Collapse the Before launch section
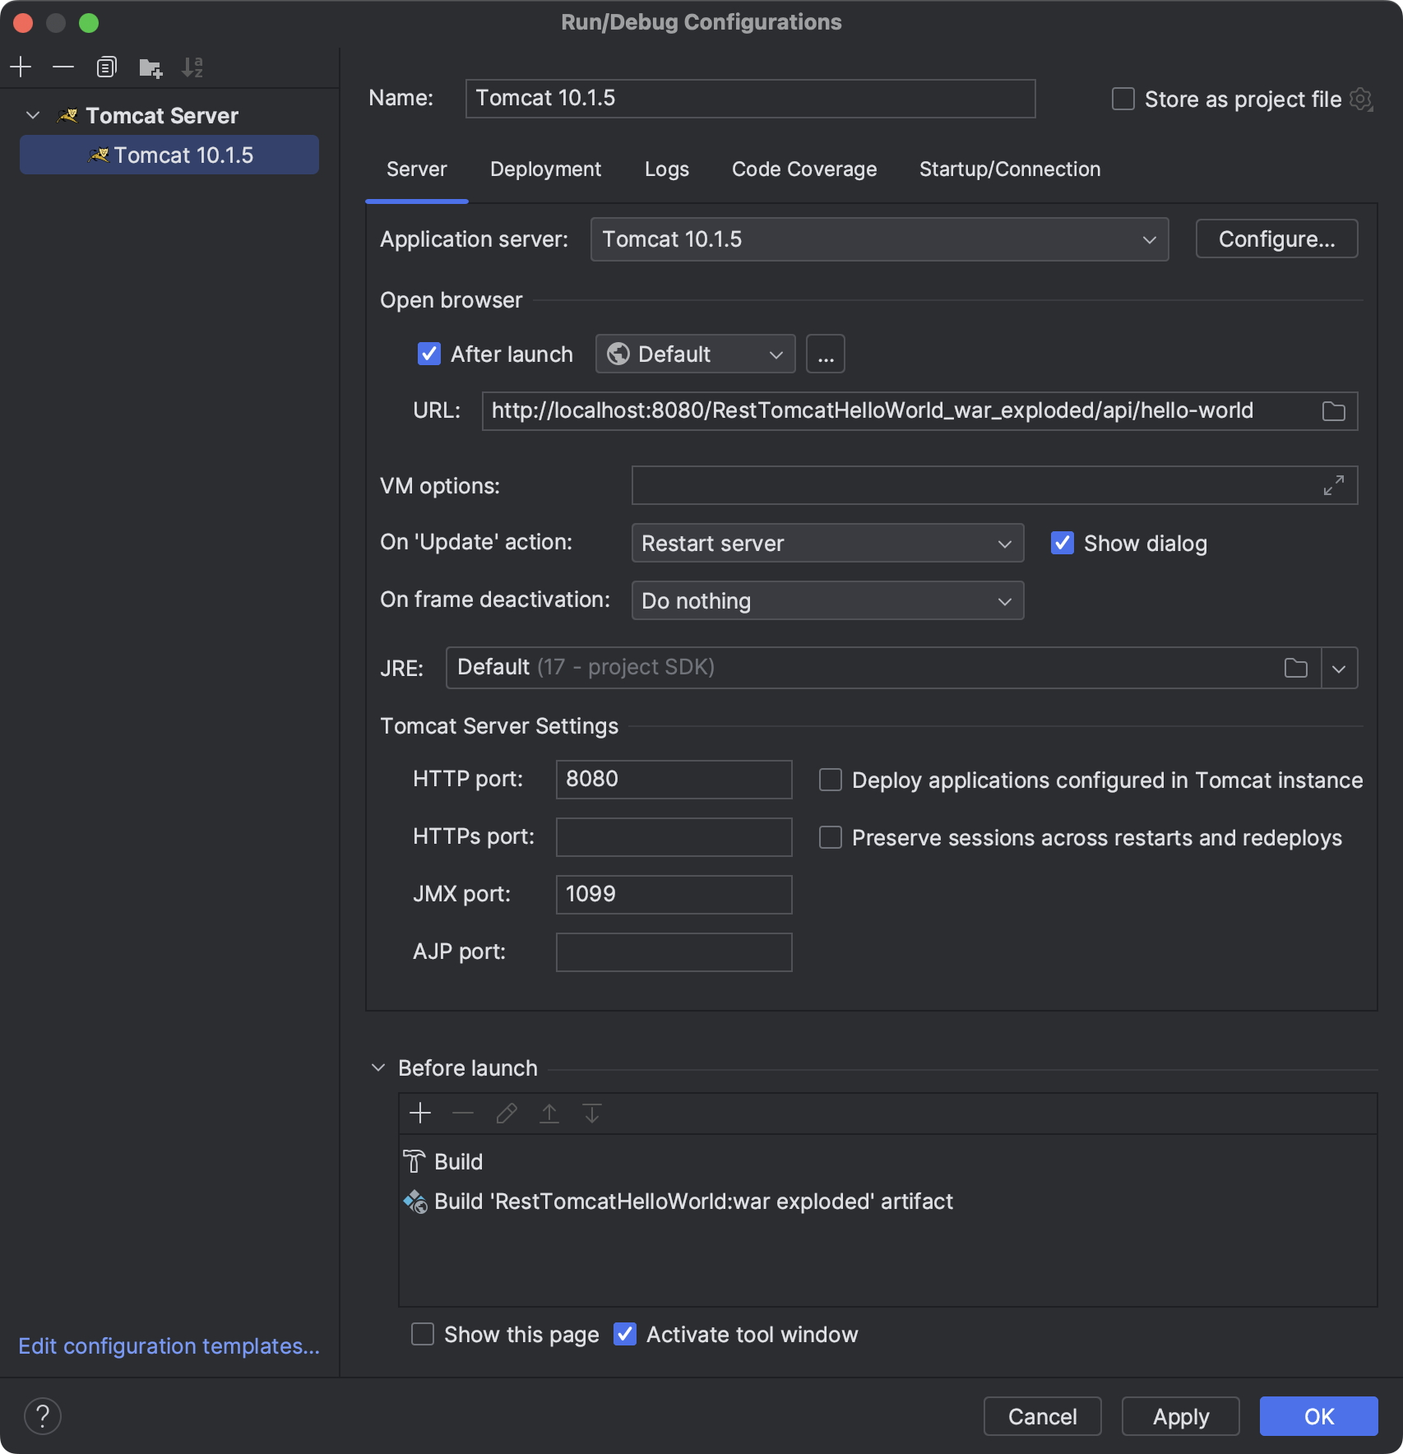The width and height of the screenshot is (1403, 1454). [378, 1068]
